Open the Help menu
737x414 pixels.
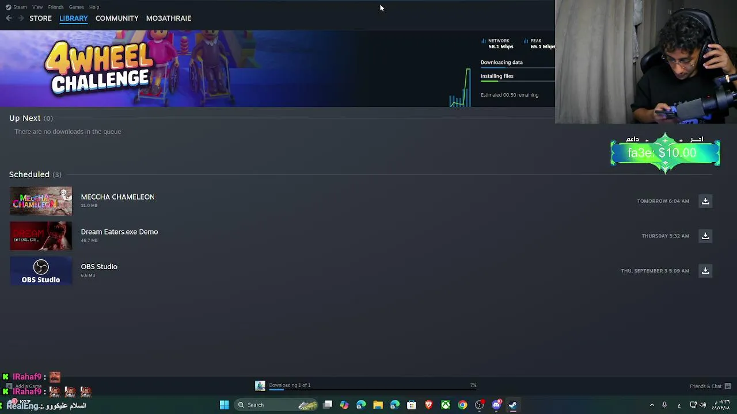click(x=94, y=7)
